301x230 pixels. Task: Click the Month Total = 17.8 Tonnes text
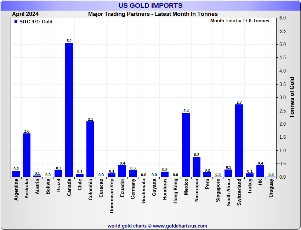(239, 21)
